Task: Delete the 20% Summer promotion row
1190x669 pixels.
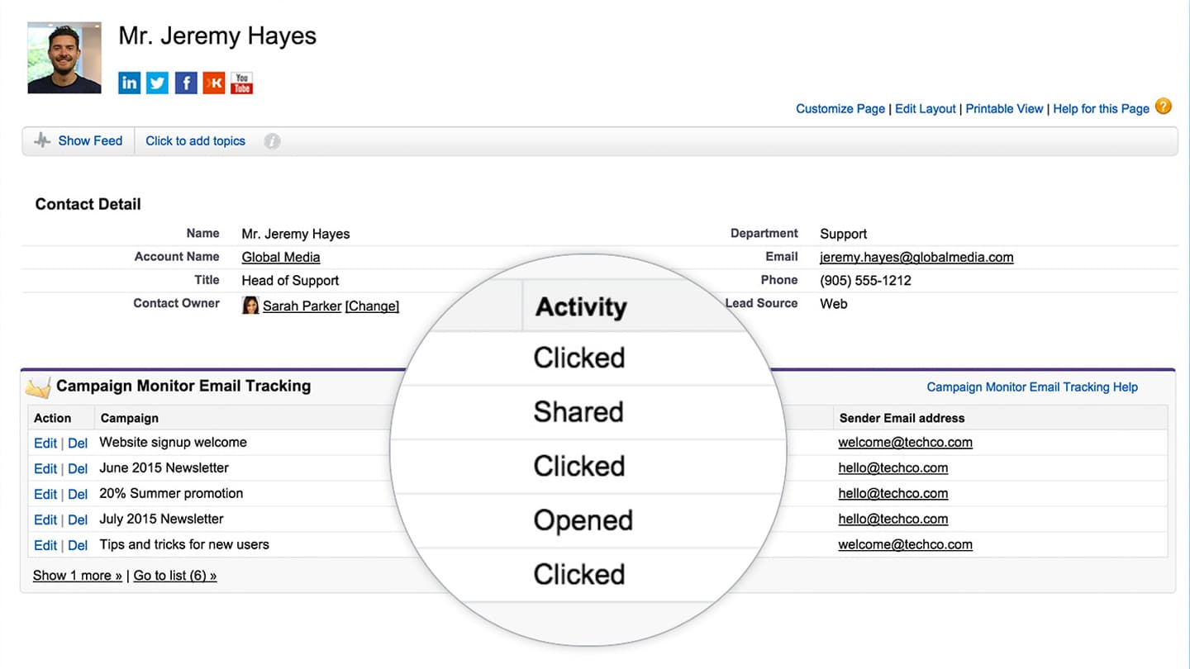Action: (78, 495)
